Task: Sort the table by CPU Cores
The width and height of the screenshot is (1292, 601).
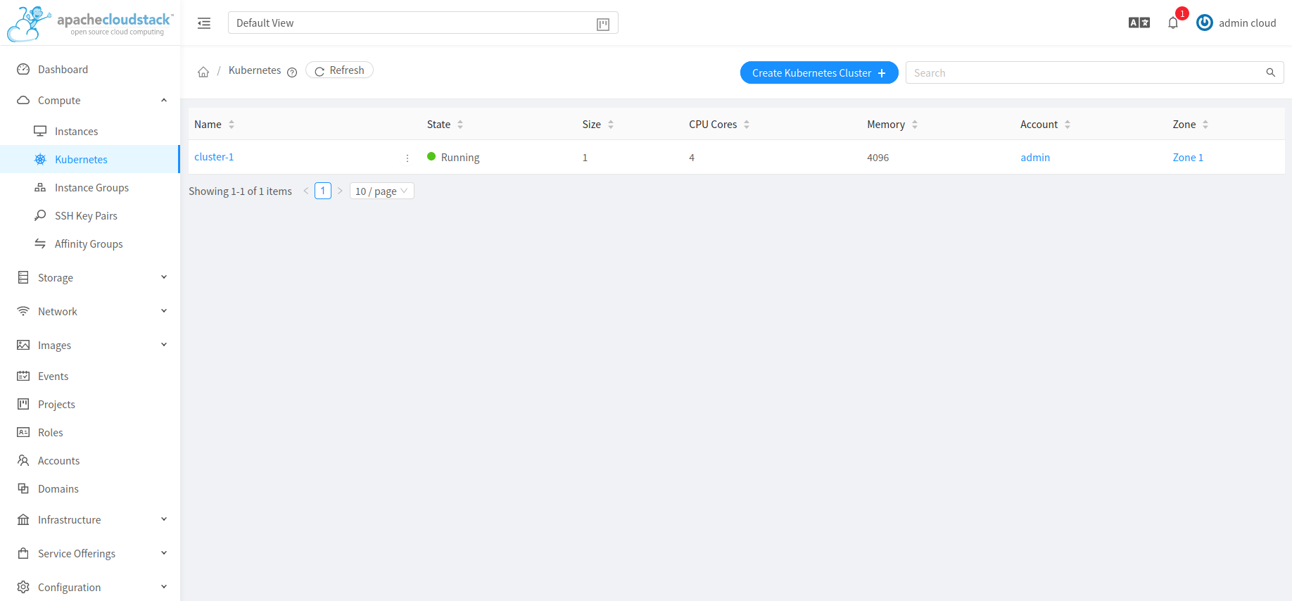Action: 747,125
